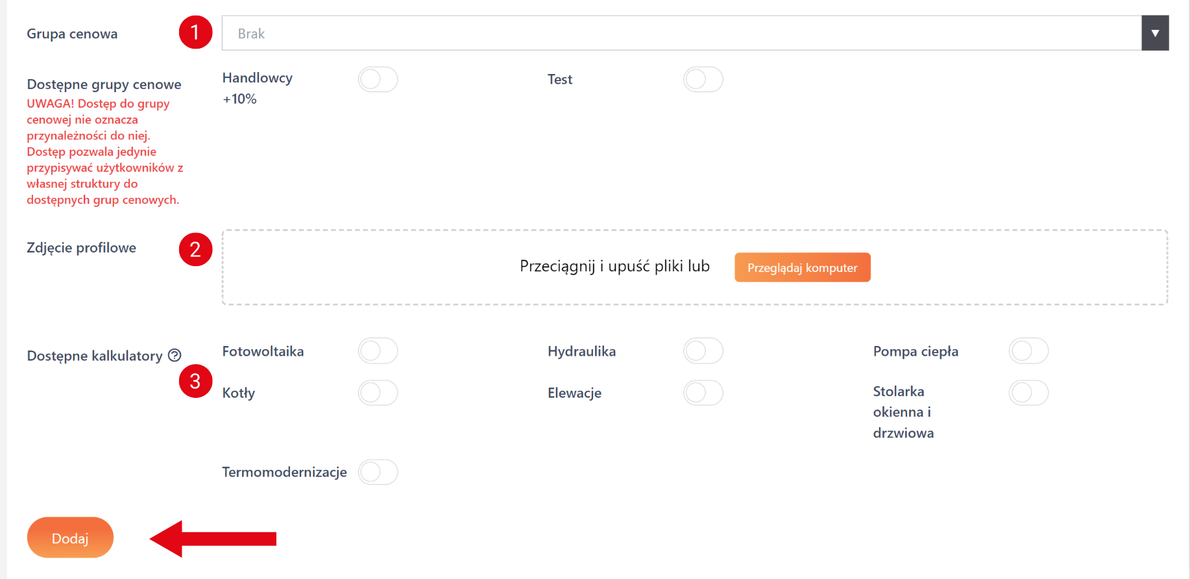This screenshot has height=579, width=1190.
Task: Open the Grupa cenowa dropdown arrow
Action: click(x=1155, y=33)
